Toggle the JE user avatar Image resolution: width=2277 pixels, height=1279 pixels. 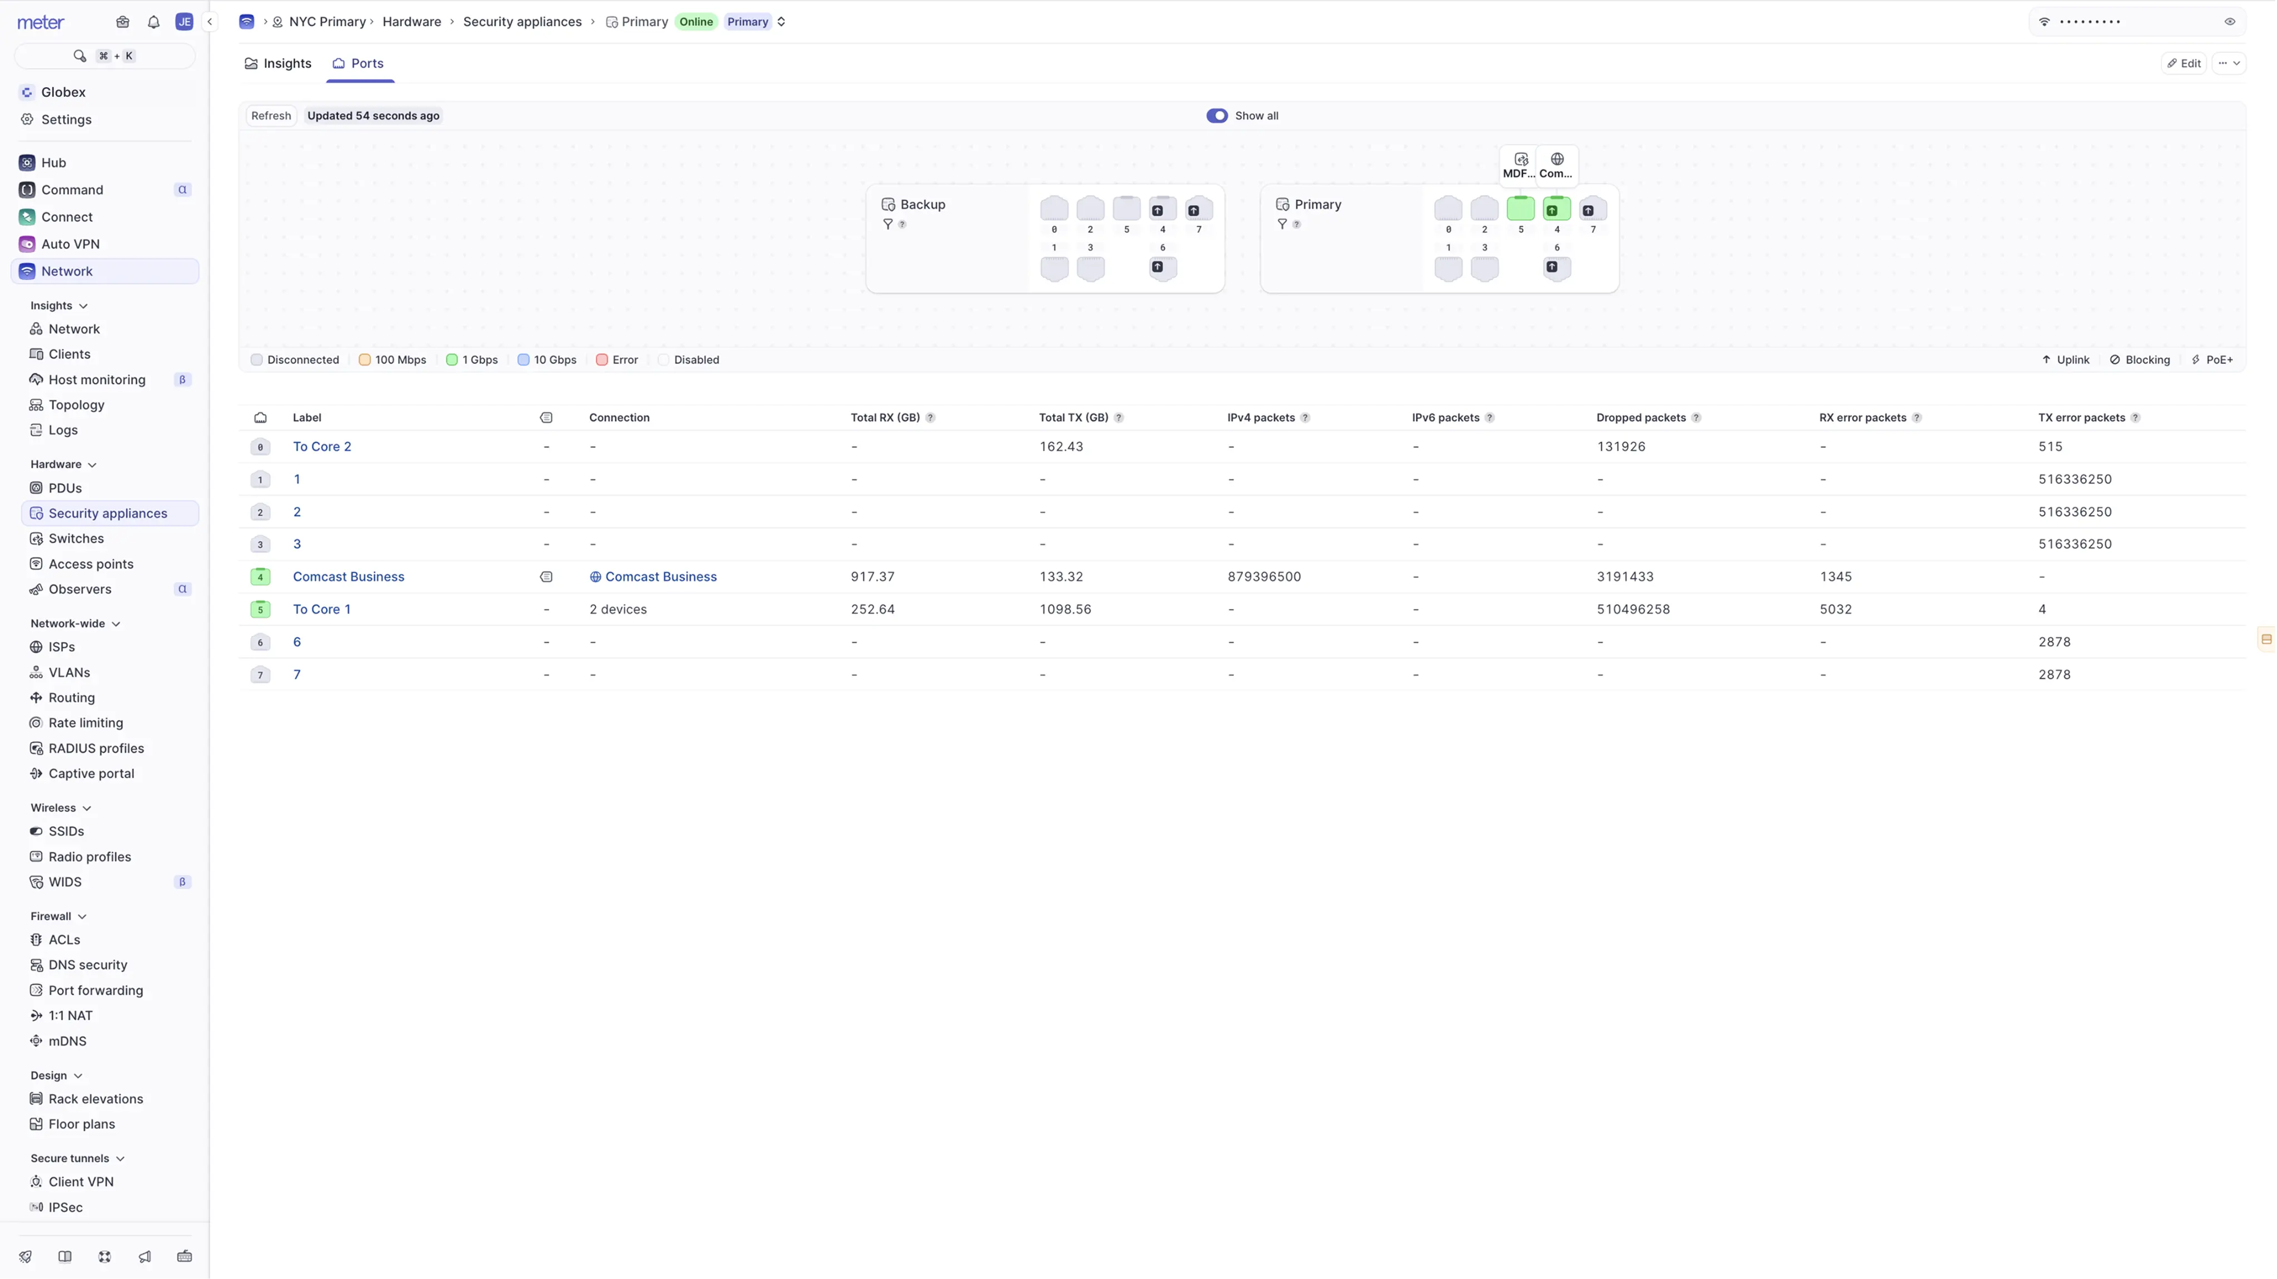click(184, 22)
